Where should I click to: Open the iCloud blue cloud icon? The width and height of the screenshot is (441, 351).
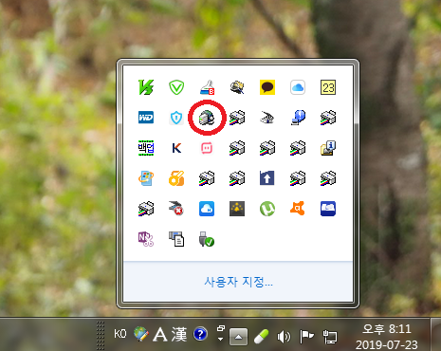(298, 87)
